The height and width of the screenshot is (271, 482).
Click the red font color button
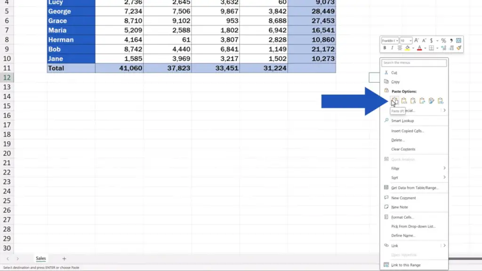[x=419, y=48]
